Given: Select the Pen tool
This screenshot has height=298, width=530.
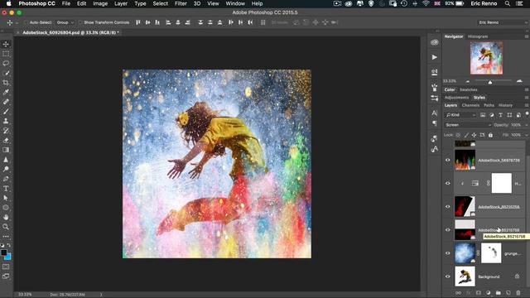Looking at the screenshot, I should (6, 179).
